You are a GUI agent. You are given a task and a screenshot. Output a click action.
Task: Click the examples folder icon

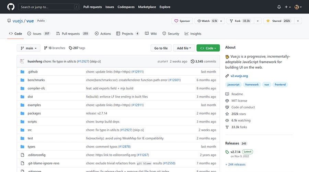22,105
